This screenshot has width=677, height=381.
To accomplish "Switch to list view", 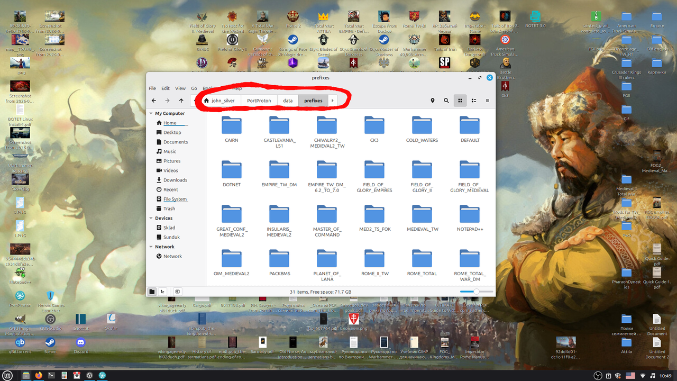I will [474, 101].
